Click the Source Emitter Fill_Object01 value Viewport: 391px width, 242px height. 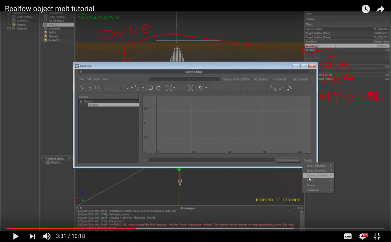click(x=381, y=29)
